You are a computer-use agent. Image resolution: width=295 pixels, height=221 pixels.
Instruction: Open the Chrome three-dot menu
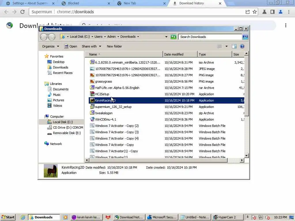[289, 12]
